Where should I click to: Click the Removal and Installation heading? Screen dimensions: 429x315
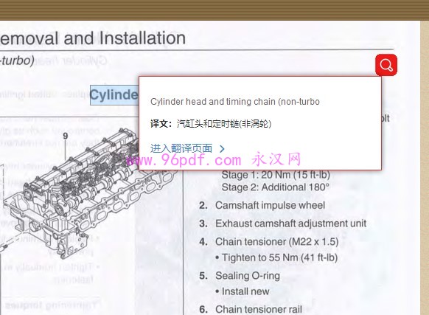click(x=92, y=38)
